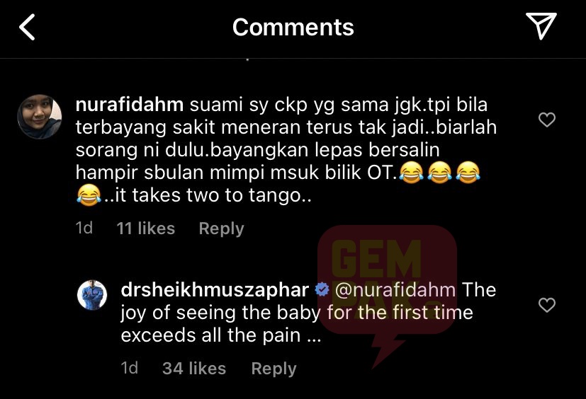Click the 1d timestamp under drsheikhmuszaphar's reply
586x399 pixels.
tap(129, 369)
